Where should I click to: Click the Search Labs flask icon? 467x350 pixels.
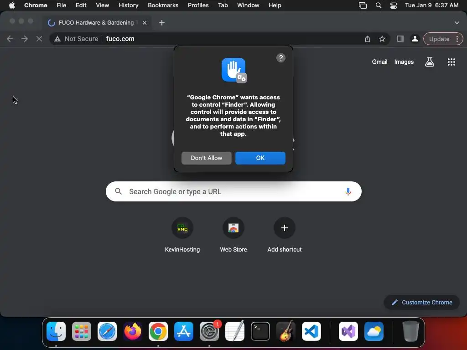(x=430, y=62)
